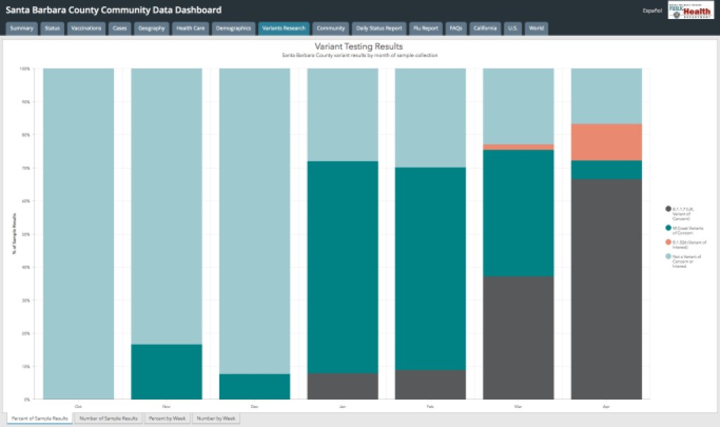Toggle W.Coast Variants of Concern legend marker
The height and width of the screenshot is (427, 720).
coord(668,227)
